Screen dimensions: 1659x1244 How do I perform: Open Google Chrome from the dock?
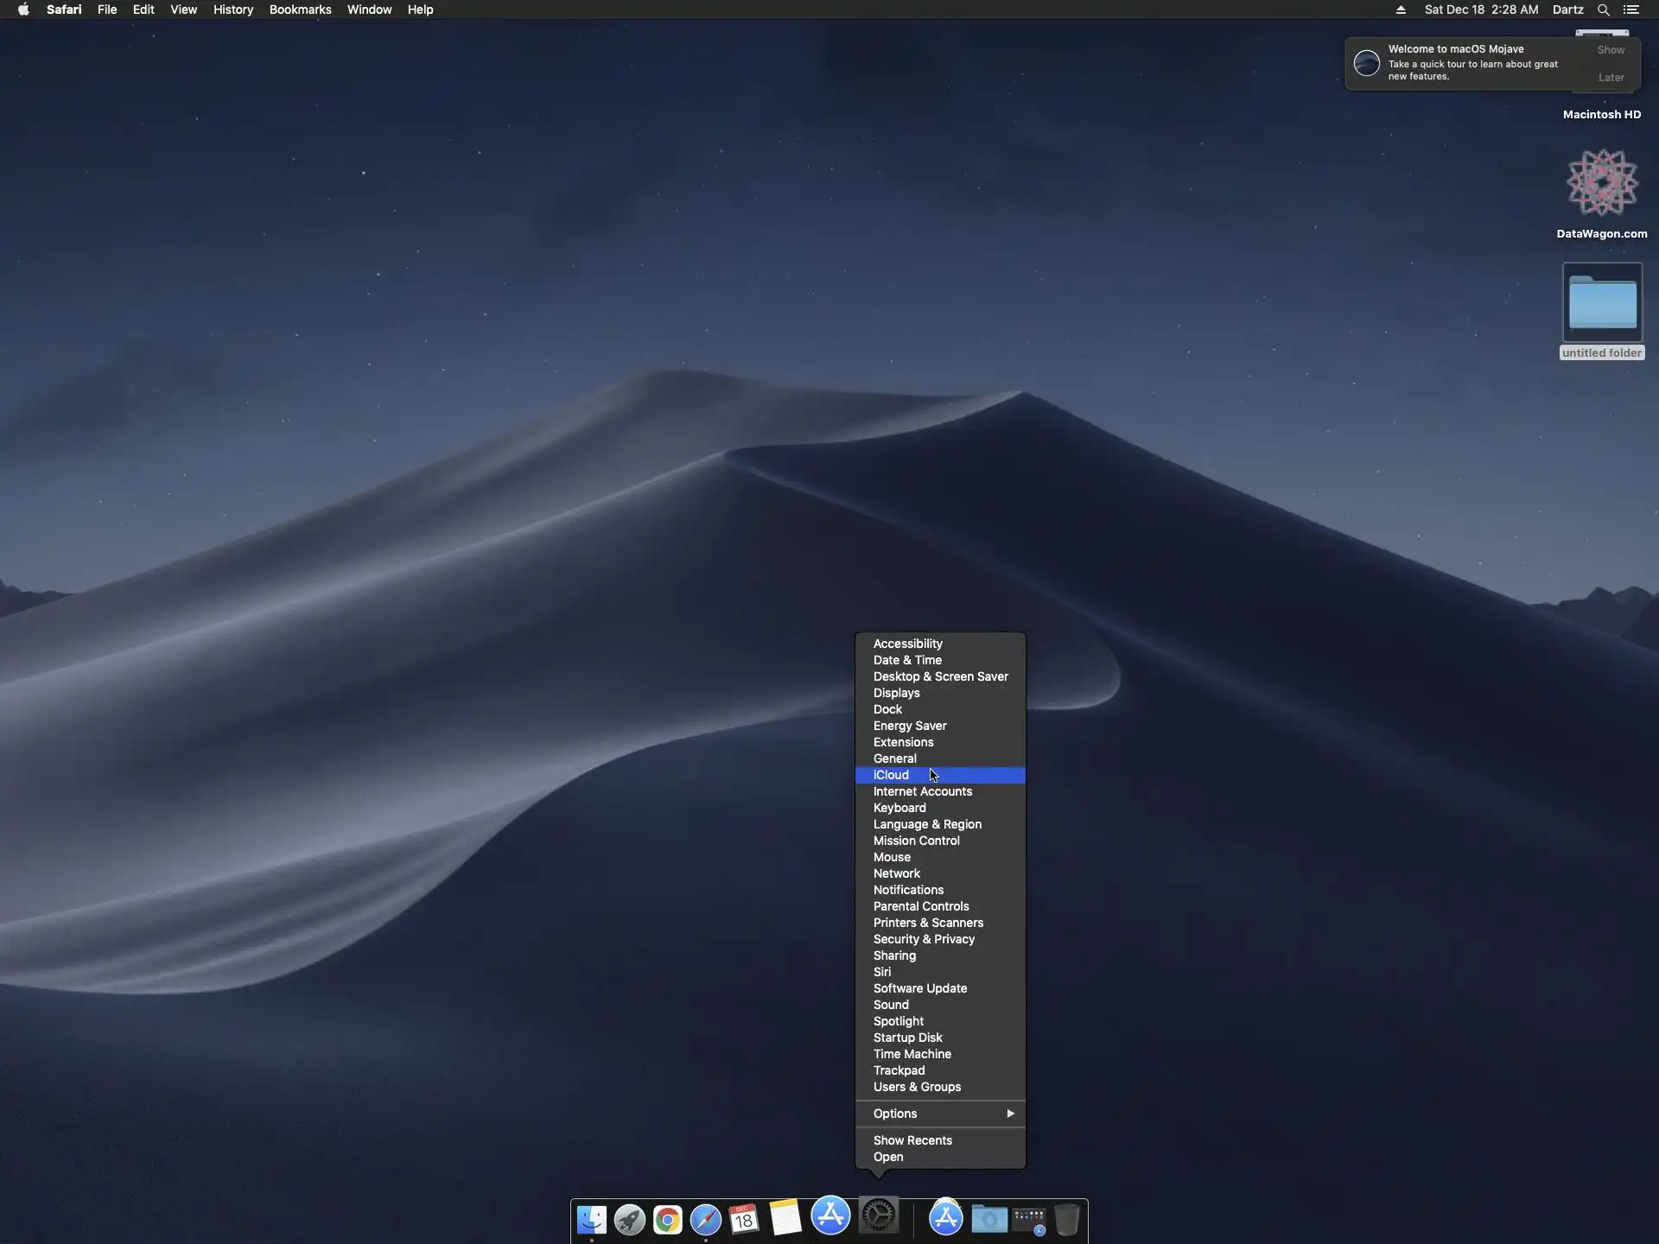(668, 1220)
